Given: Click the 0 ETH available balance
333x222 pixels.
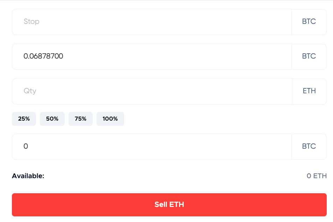Looking at the screenshot, I should (x=317, y=176).
